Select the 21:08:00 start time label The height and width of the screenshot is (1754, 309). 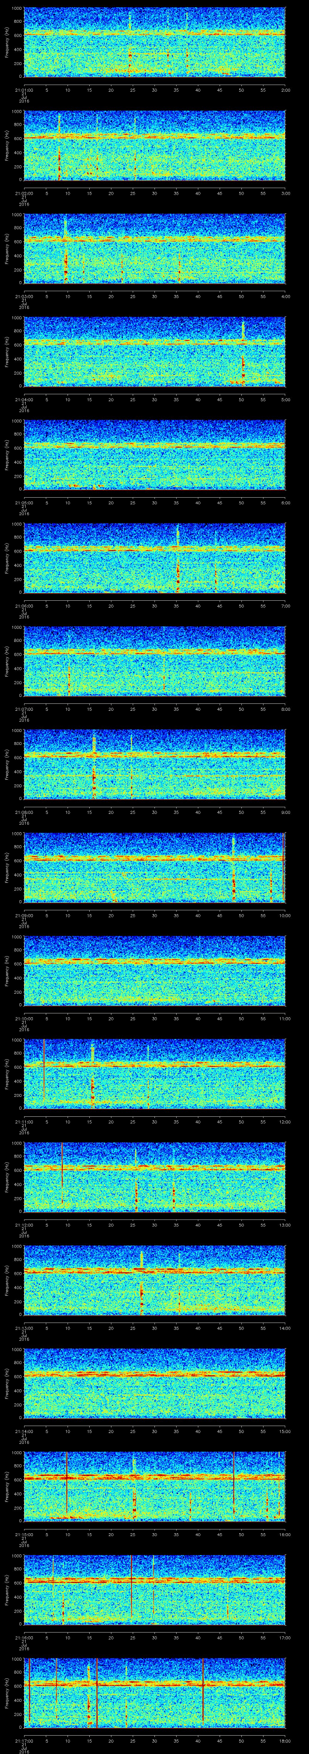point(24,812)
